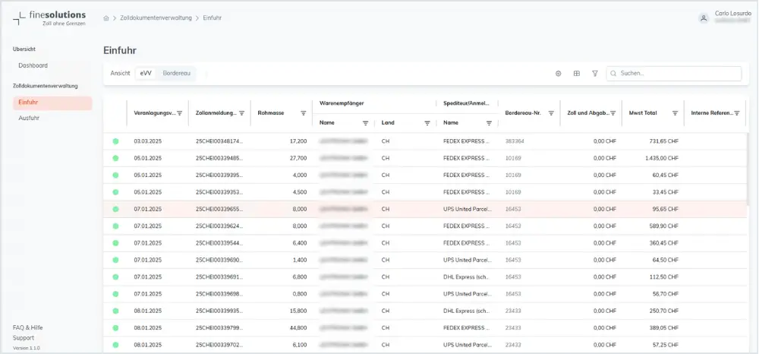Sort by Bordereau-Nr. column header

pos(523,113)
